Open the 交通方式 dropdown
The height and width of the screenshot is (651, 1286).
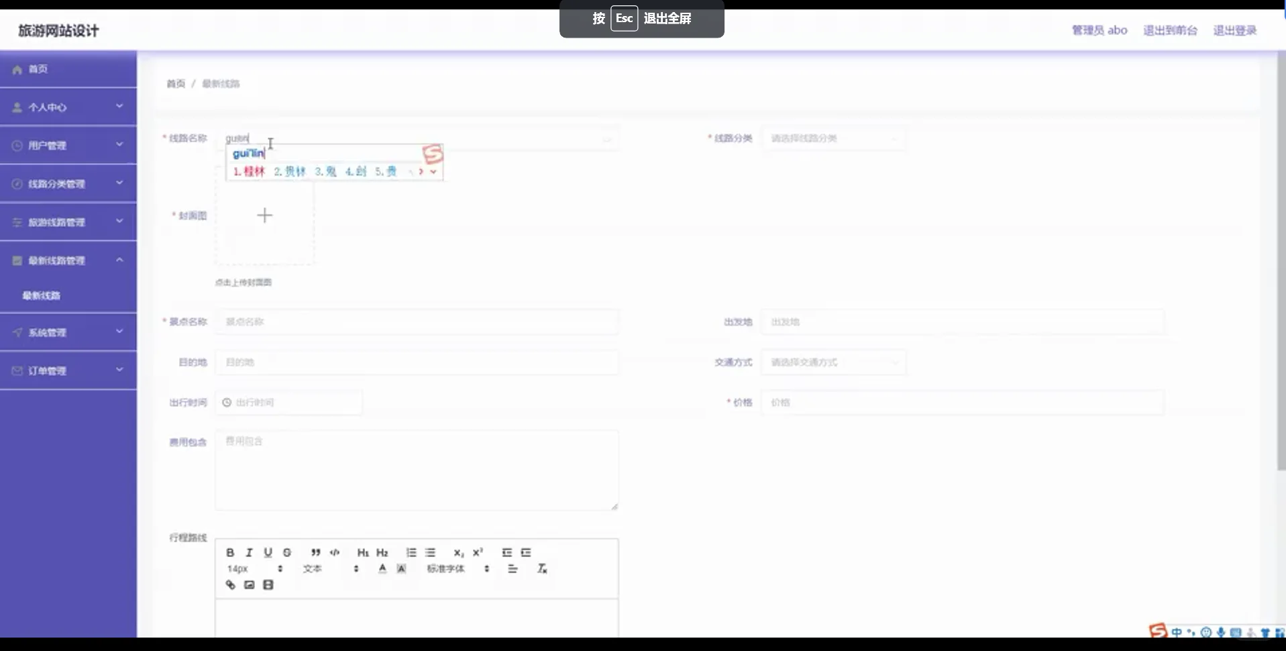(834, 362)
